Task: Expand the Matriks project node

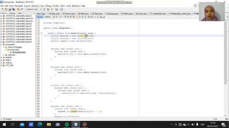Action: pos(1,58)
